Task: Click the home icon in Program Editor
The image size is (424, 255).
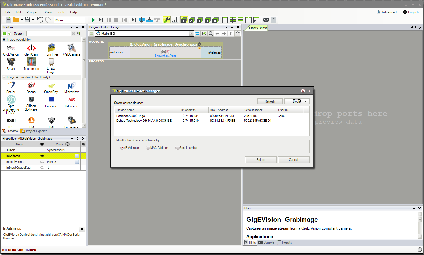Action: 238,34
